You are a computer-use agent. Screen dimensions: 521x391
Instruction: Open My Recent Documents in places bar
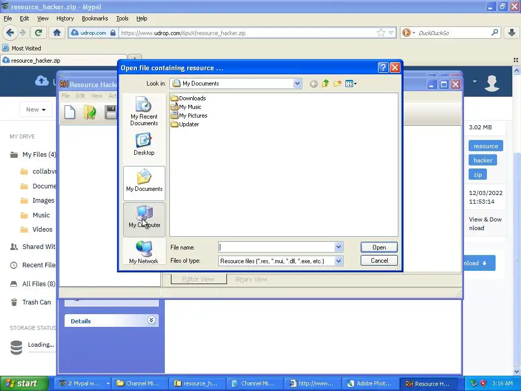[x=144, y=111]
